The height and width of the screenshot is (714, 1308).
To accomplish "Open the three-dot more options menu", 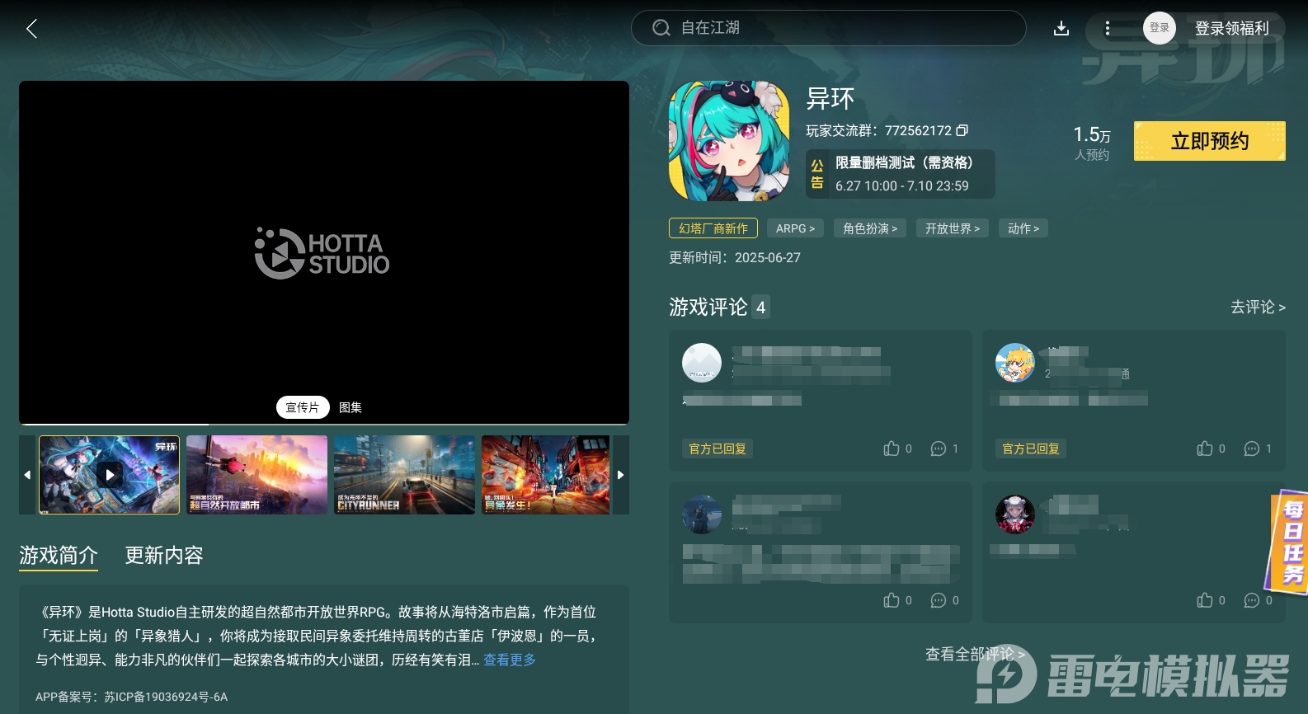I will coord(1107,29).
